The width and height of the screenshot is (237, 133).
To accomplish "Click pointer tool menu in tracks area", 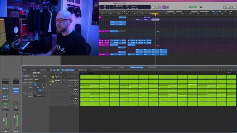I will (x=124, y=11).
